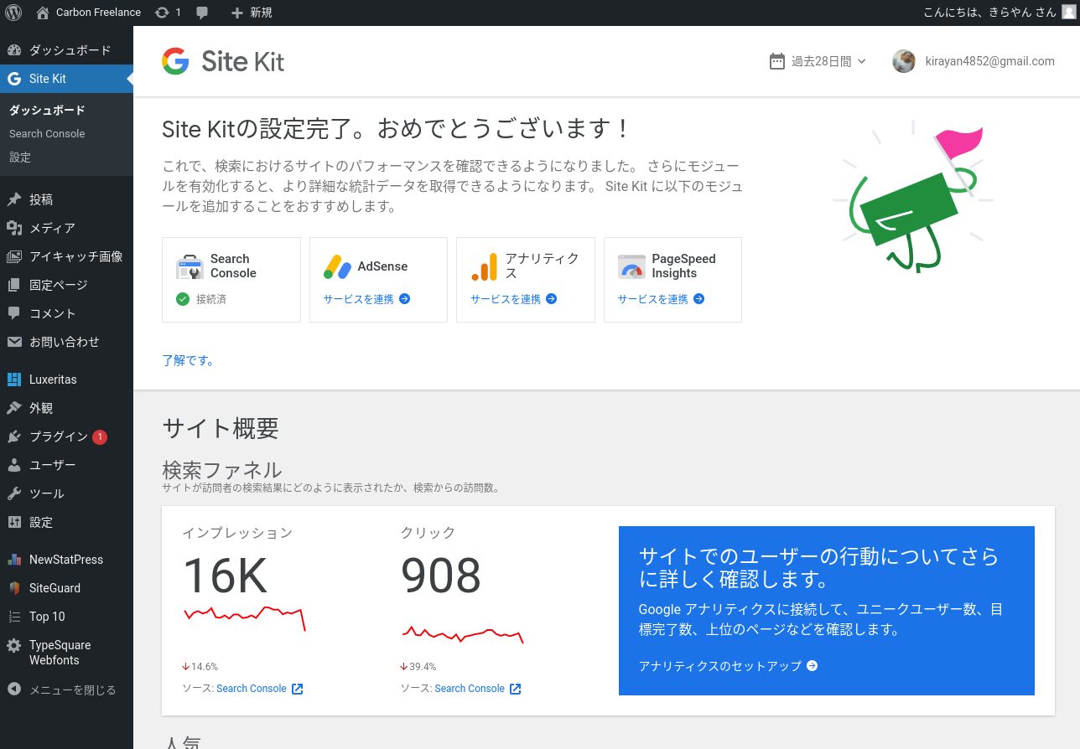
Task: Click the 外観 paintbrush icon
Action: point(14,408)
